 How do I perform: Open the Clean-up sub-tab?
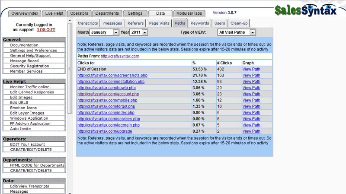(239, 23)
